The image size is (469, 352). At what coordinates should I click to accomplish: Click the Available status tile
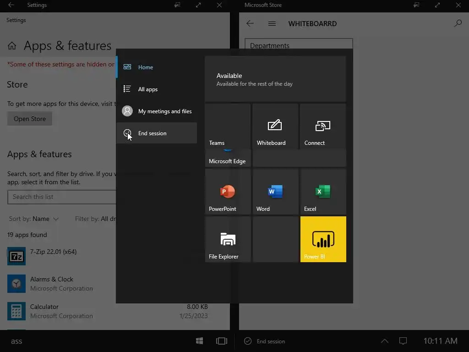(275, 79)
